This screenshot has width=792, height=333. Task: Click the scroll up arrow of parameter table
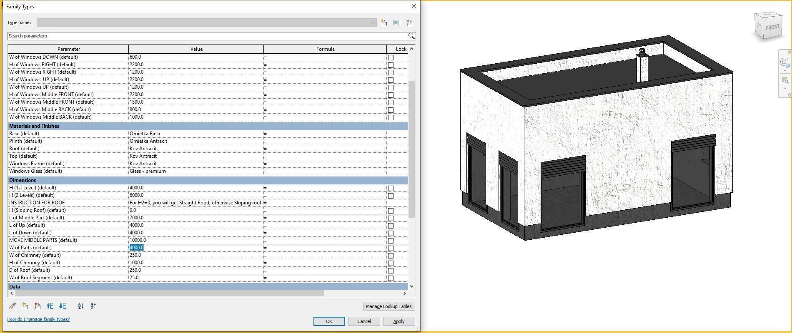(x=411, y=49)
